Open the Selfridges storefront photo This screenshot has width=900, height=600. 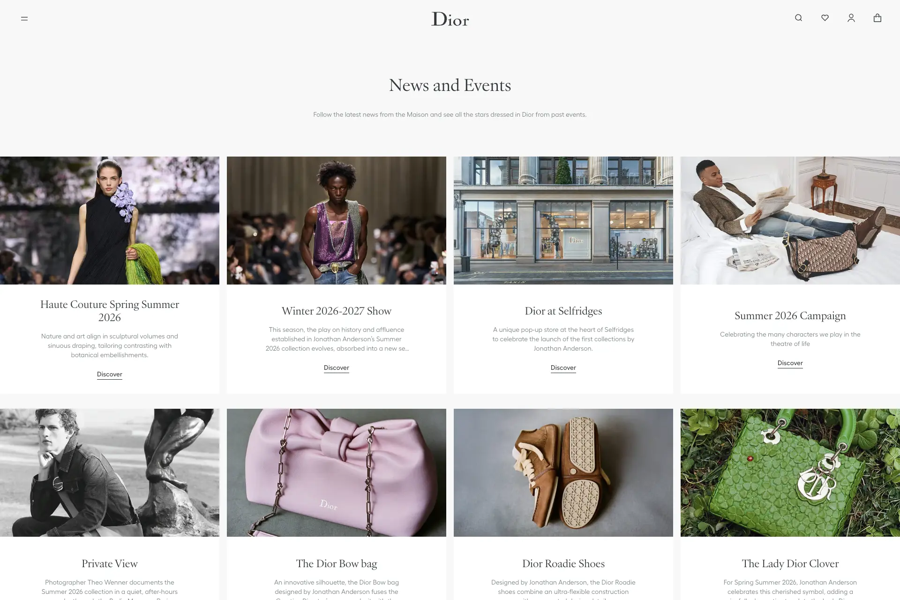coord(563,220)
